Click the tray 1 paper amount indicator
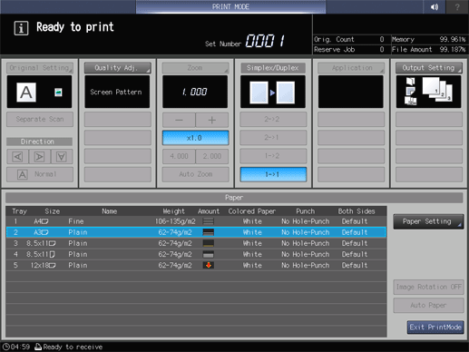Viewport: 469px width, 352px height. pyautogui.click(x=209, y=221)
